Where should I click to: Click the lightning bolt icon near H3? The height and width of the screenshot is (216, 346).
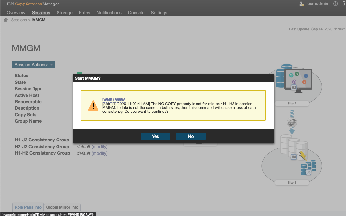coord(303,156)
